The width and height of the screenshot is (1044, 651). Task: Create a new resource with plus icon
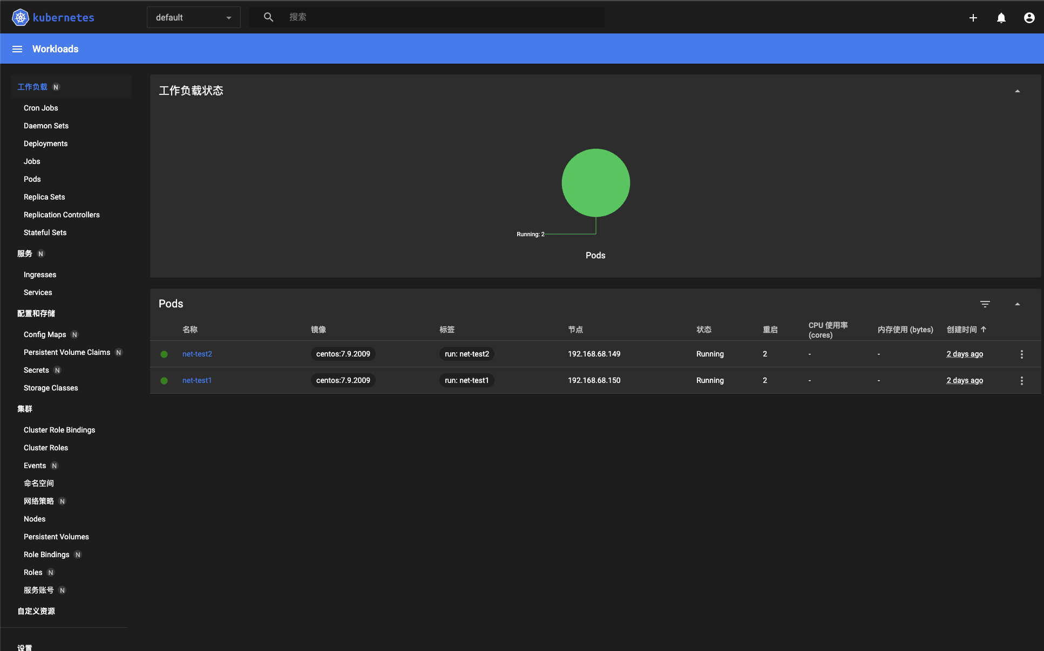tap(973, 18)
